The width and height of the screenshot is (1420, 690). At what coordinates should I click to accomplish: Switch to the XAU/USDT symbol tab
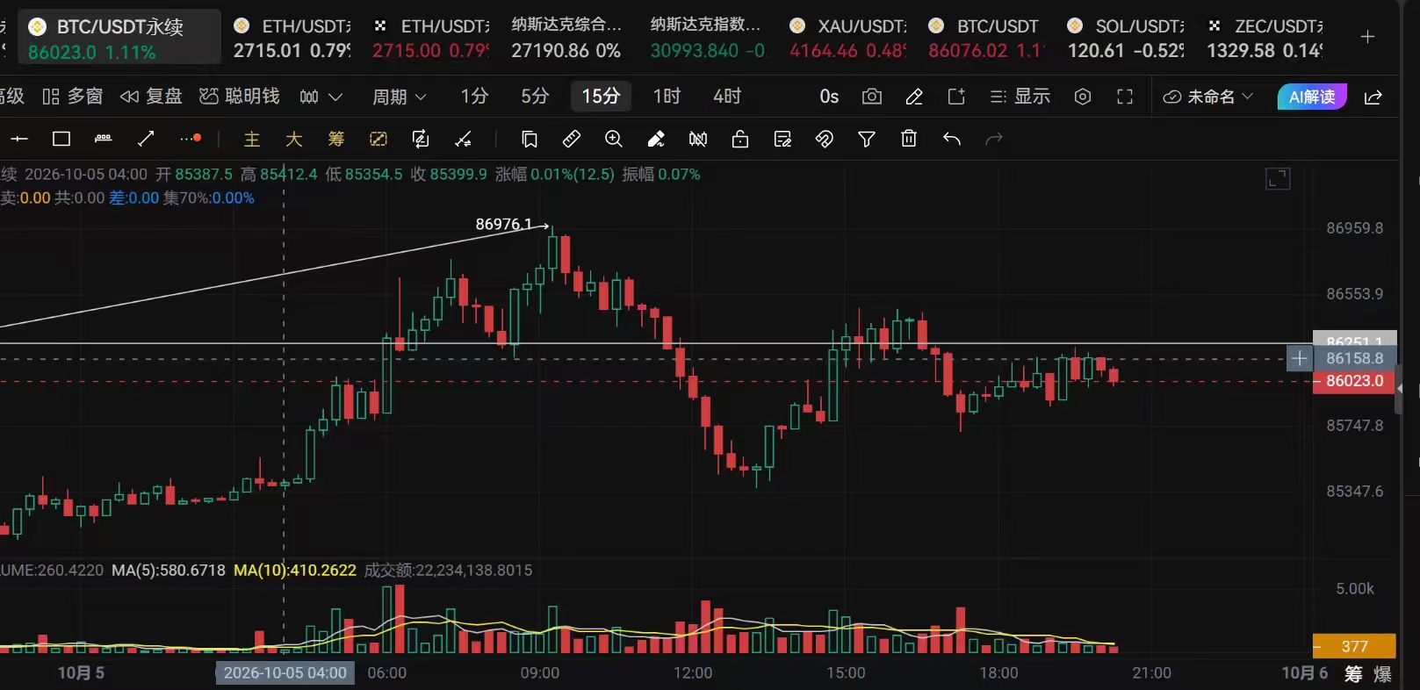pyautogui.click(x=848, y=38)
